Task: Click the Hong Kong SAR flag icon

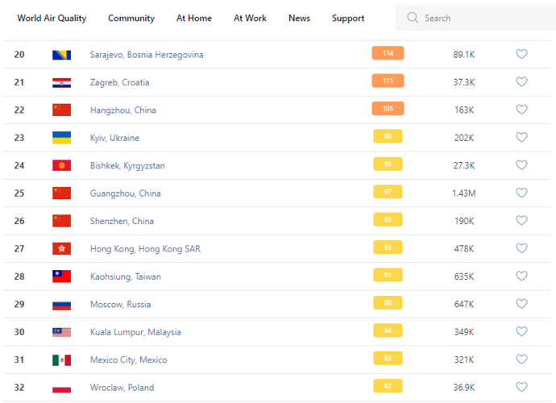Action: (x=61, y=248)
